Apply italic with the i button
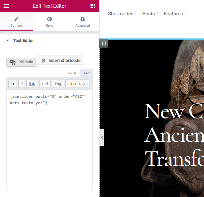204x197 pixels. coord(22,84)
